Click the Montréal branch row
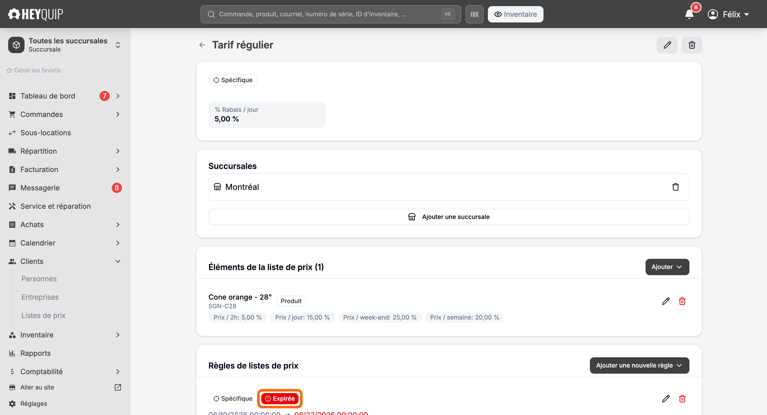Screen dimensions: 767x415 449,187
